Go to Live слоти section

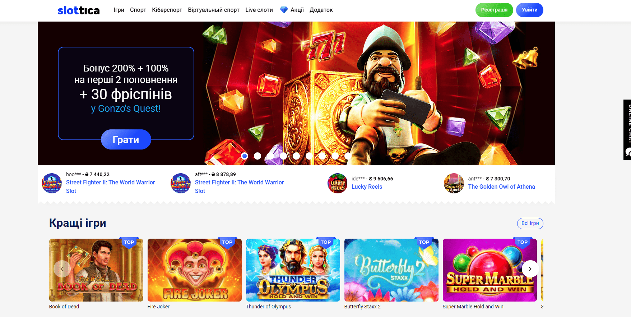pos(259,10)
